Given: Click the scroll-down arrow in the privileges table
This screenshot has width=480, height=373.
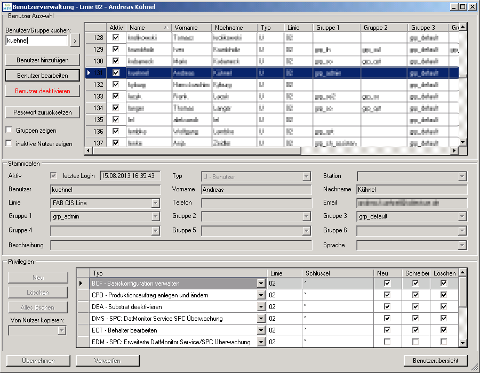Looking at the screenshot, I should pyautogui.click(x=462, y=343).
